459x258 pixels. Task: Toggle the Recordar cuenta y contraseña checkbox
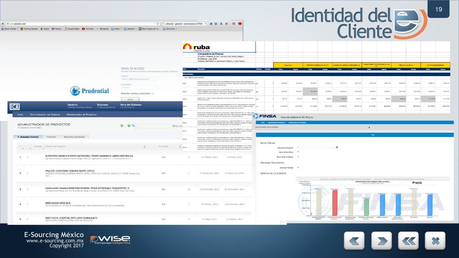152,93
